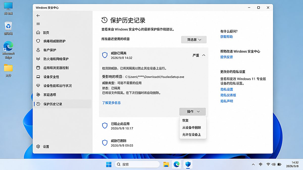The height and width of the screenshot is (170, 303).
Task: Click the 保护历史记录 page heading icon
Action: coord(105,20)
